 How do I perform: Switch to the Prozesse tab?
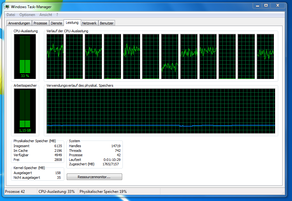pos(40,23)
